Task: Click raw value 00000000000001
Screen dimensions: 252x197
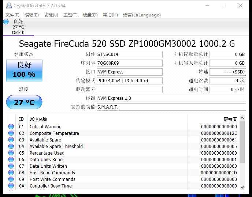Action: (x=219, y=160)
